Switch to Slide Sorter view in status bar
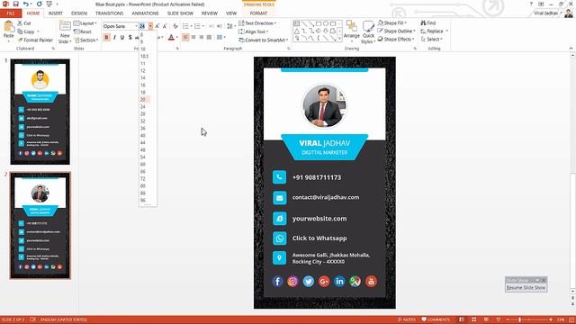Viewport: 576px width, 324px height. point(474,319)
